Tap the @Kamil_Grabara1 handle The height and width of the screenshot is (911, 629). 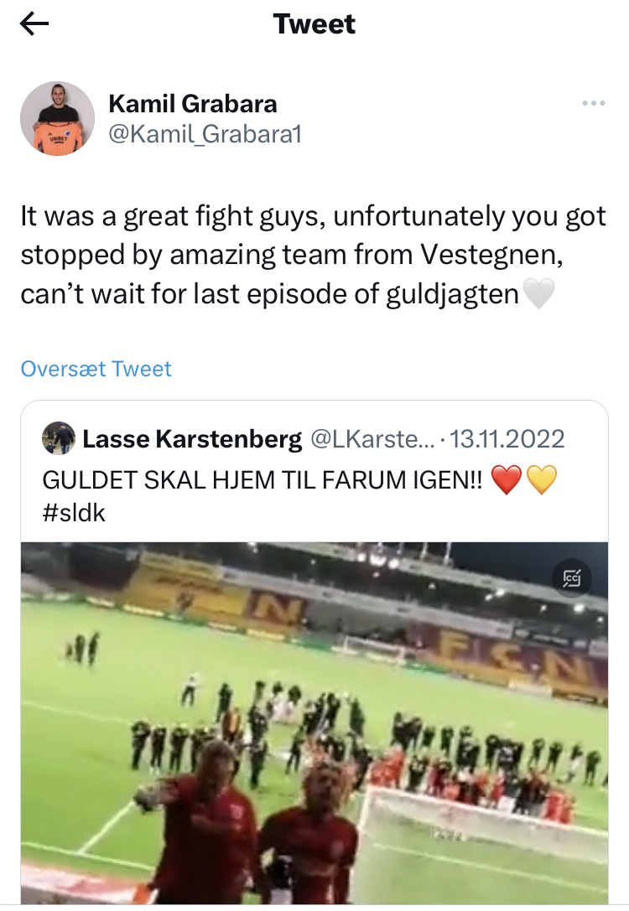pyautogui.click(x=205, y=132)
